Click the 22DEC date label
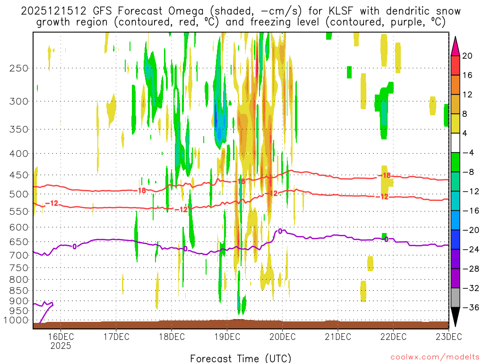 point(393,337)
